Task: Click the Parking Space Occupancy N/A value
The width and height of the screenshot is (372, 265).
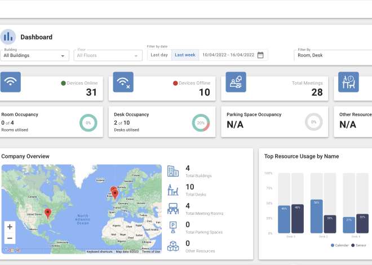Action: 235,125
